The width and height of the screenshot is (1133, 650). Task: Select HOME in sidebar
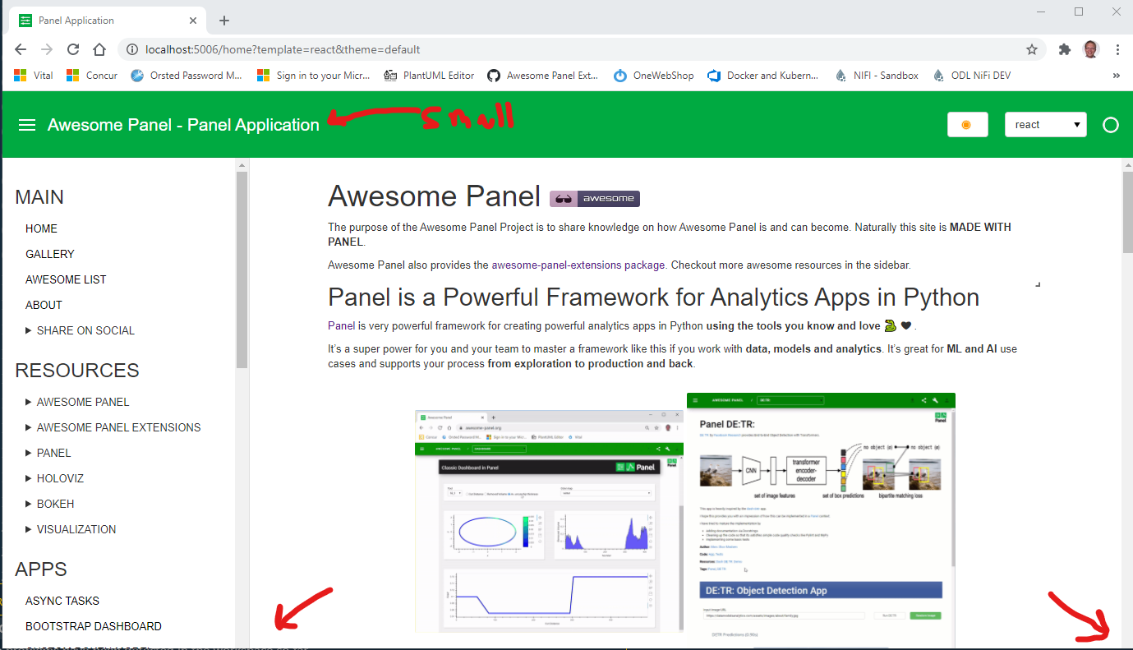[41, 228]
